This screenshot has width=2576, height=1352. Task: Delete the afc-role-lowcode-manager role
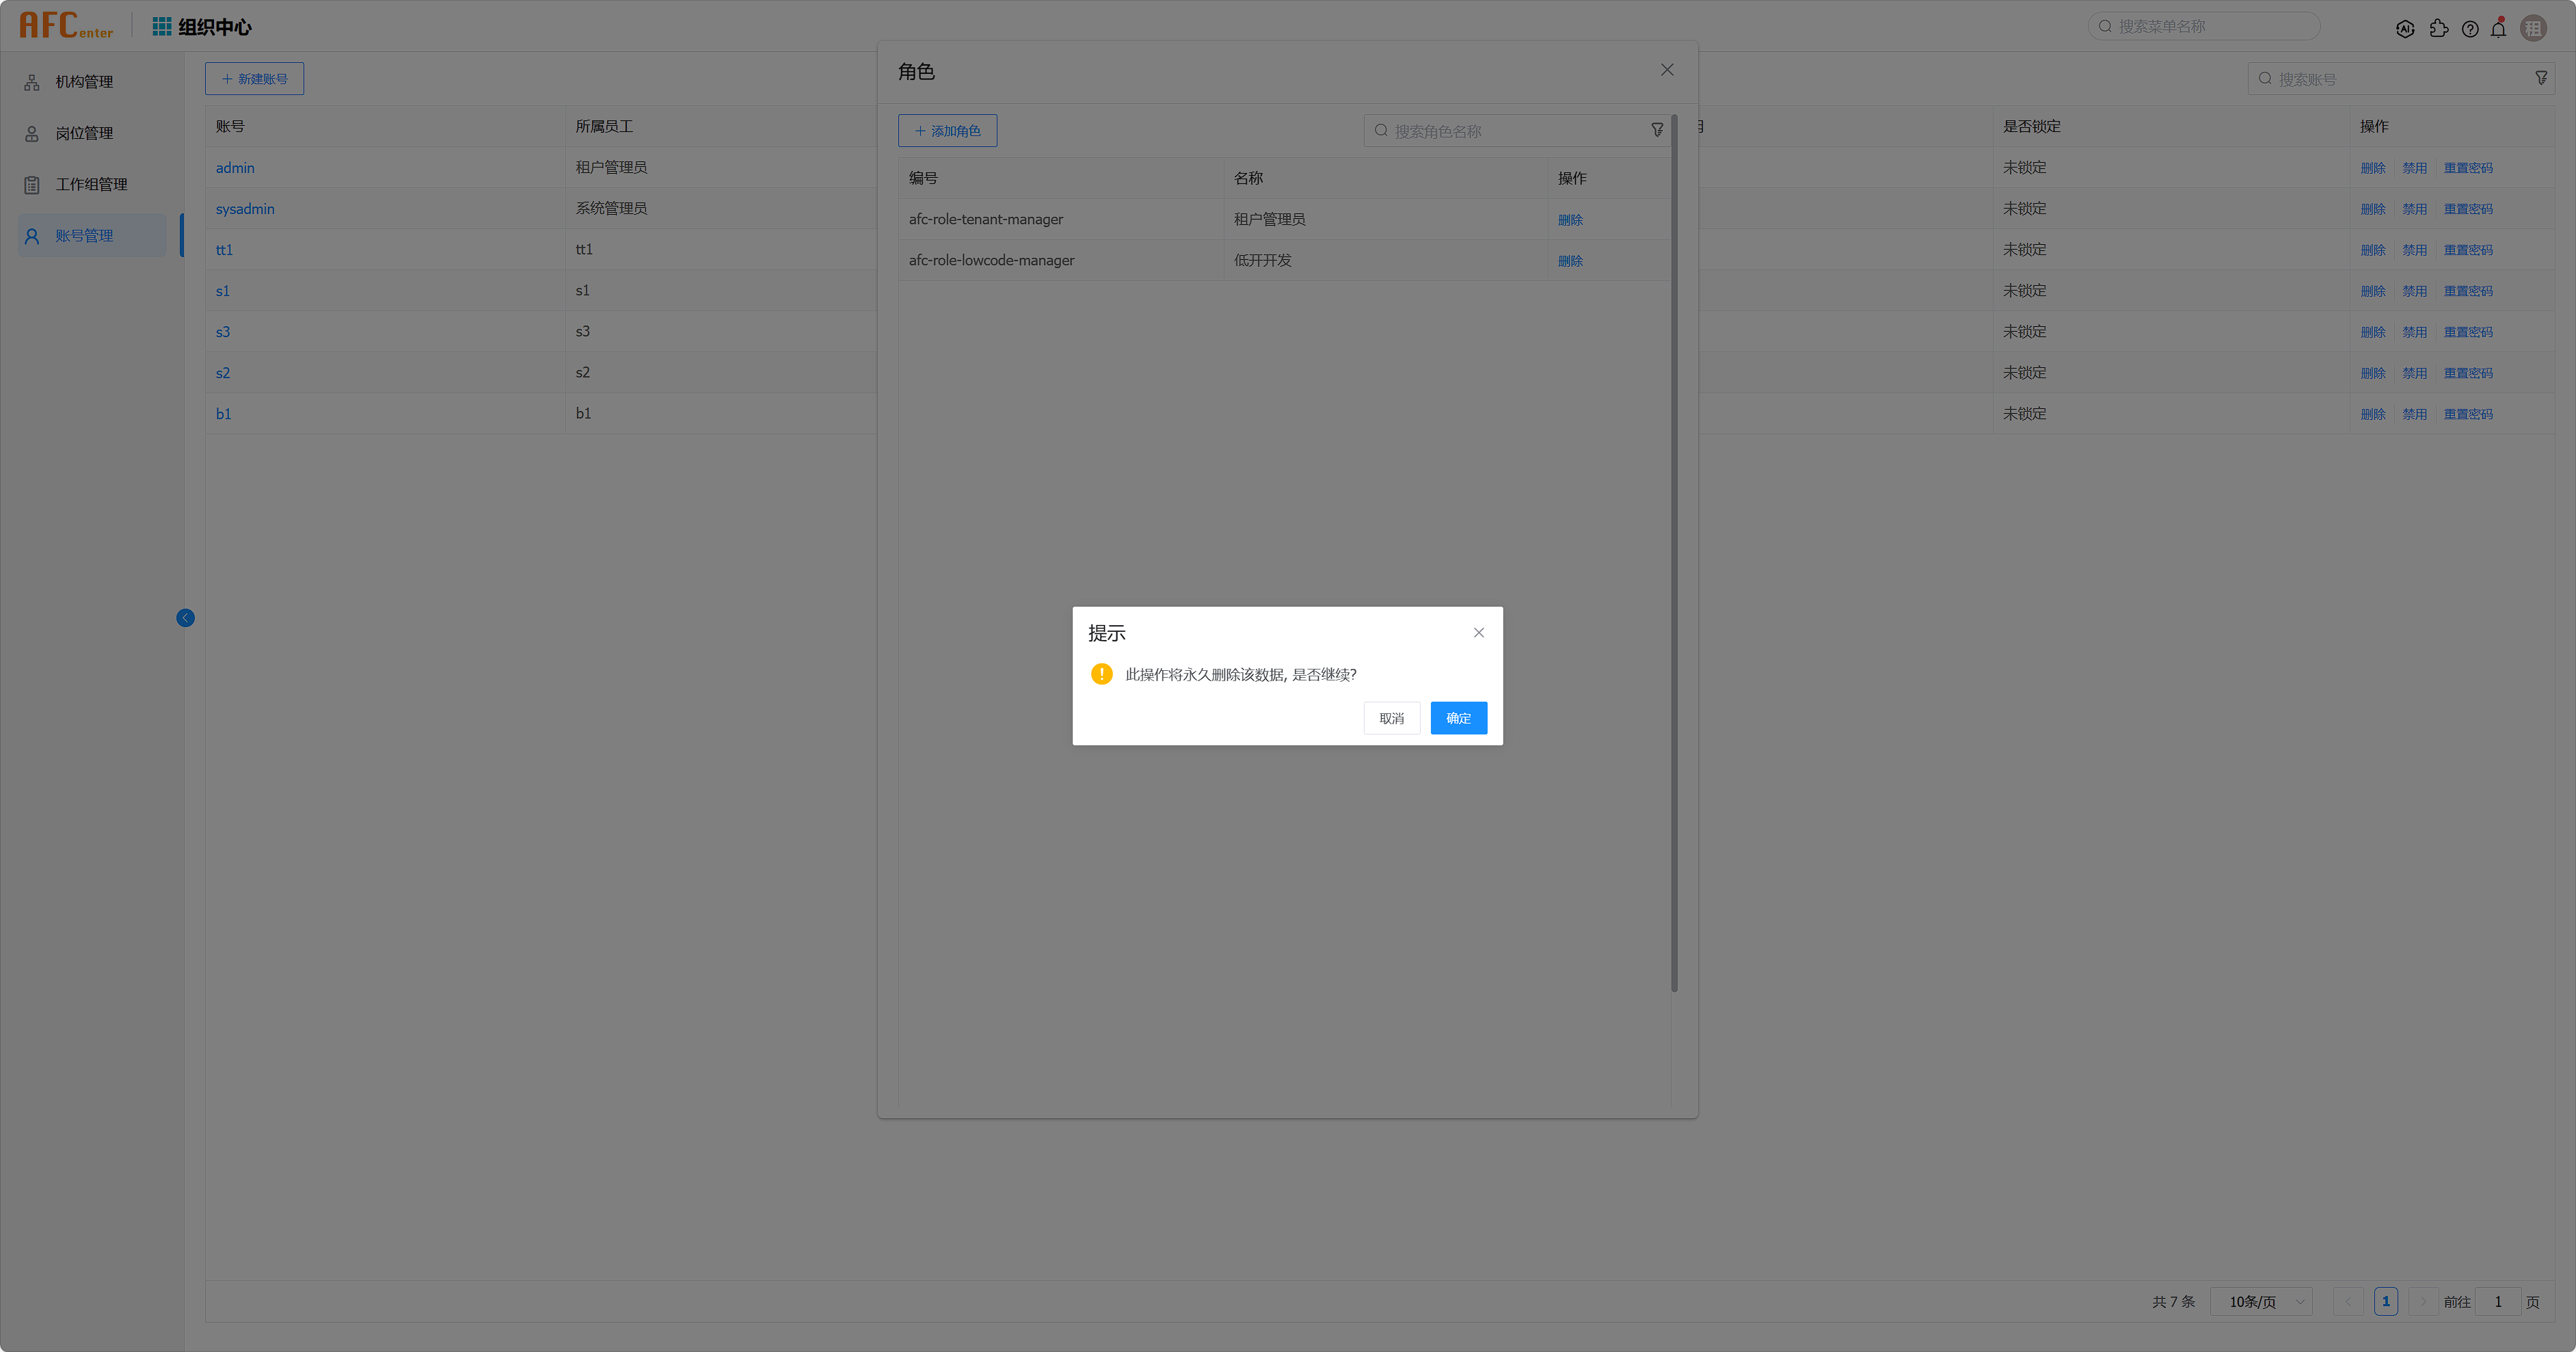click(x=1570, y=261)
